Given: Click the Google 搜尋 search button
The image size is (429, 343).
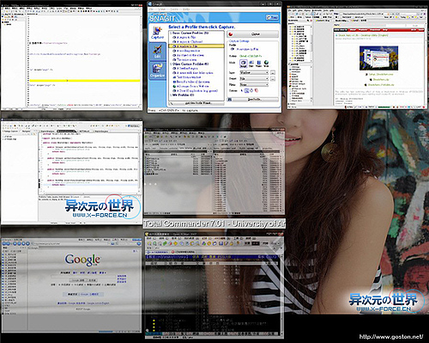Looking at the screenshot, I should click(78, 280).
